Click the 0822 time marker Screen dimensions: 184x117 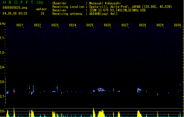37,25
